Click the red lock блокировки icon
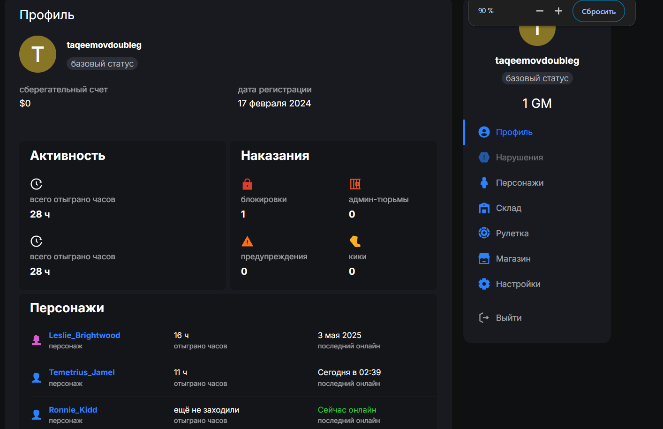 click(x=247, y=184)
